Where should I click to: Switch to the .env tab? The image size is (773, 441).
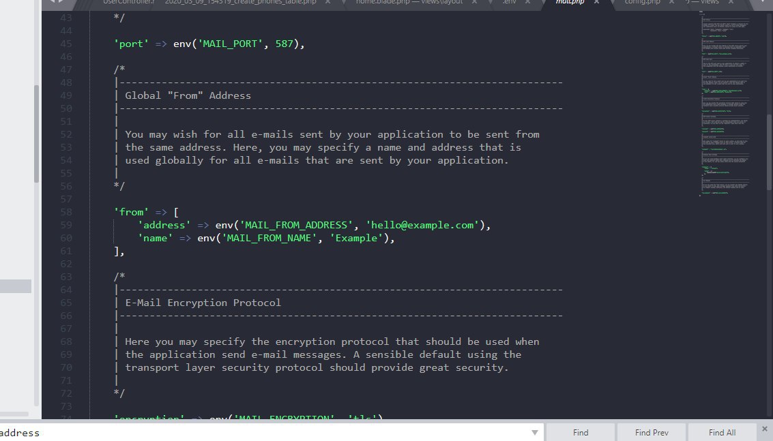click(x=509, y=3)
